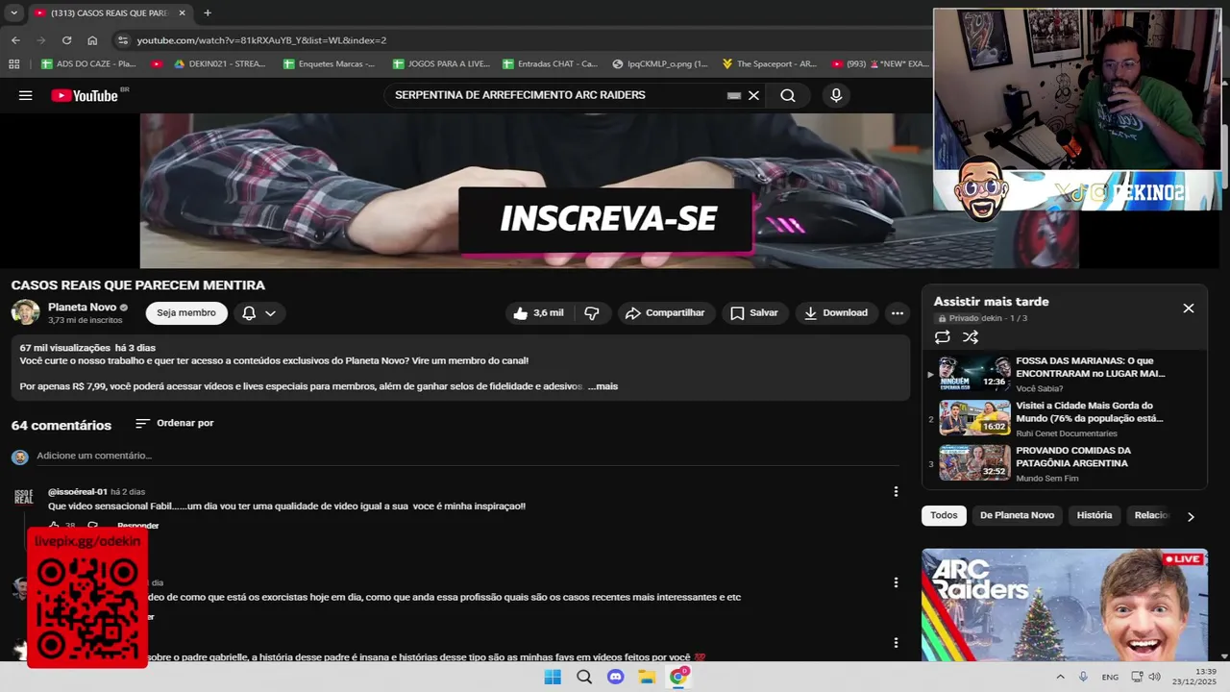Viewport: 1230px width, 692px height.
Task: Select the Todos filter chip
Action: 944,515
